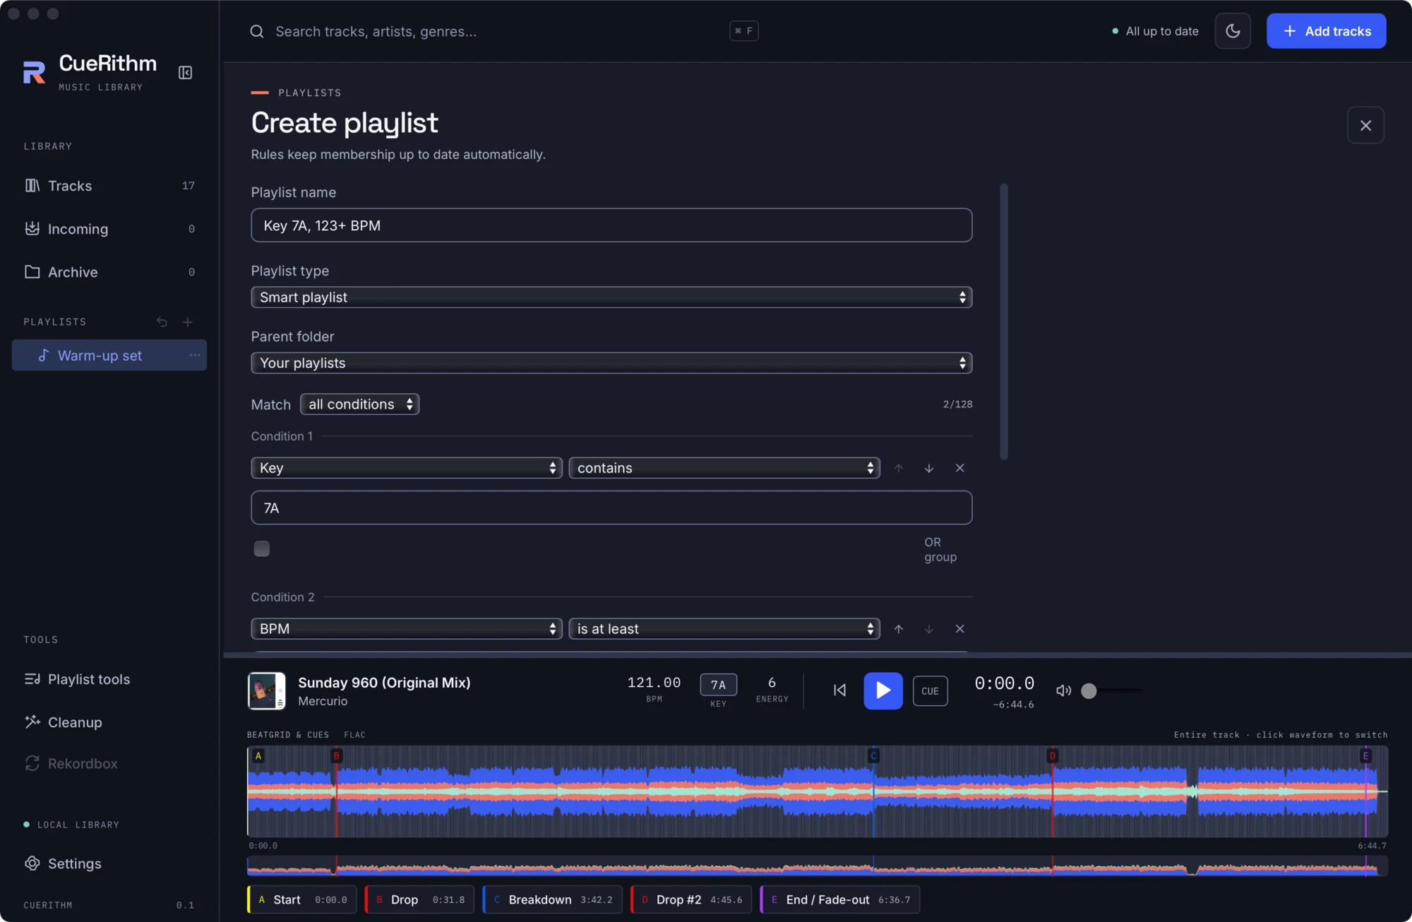
Task: Mute volume speaker icon
Action: 1063,690
